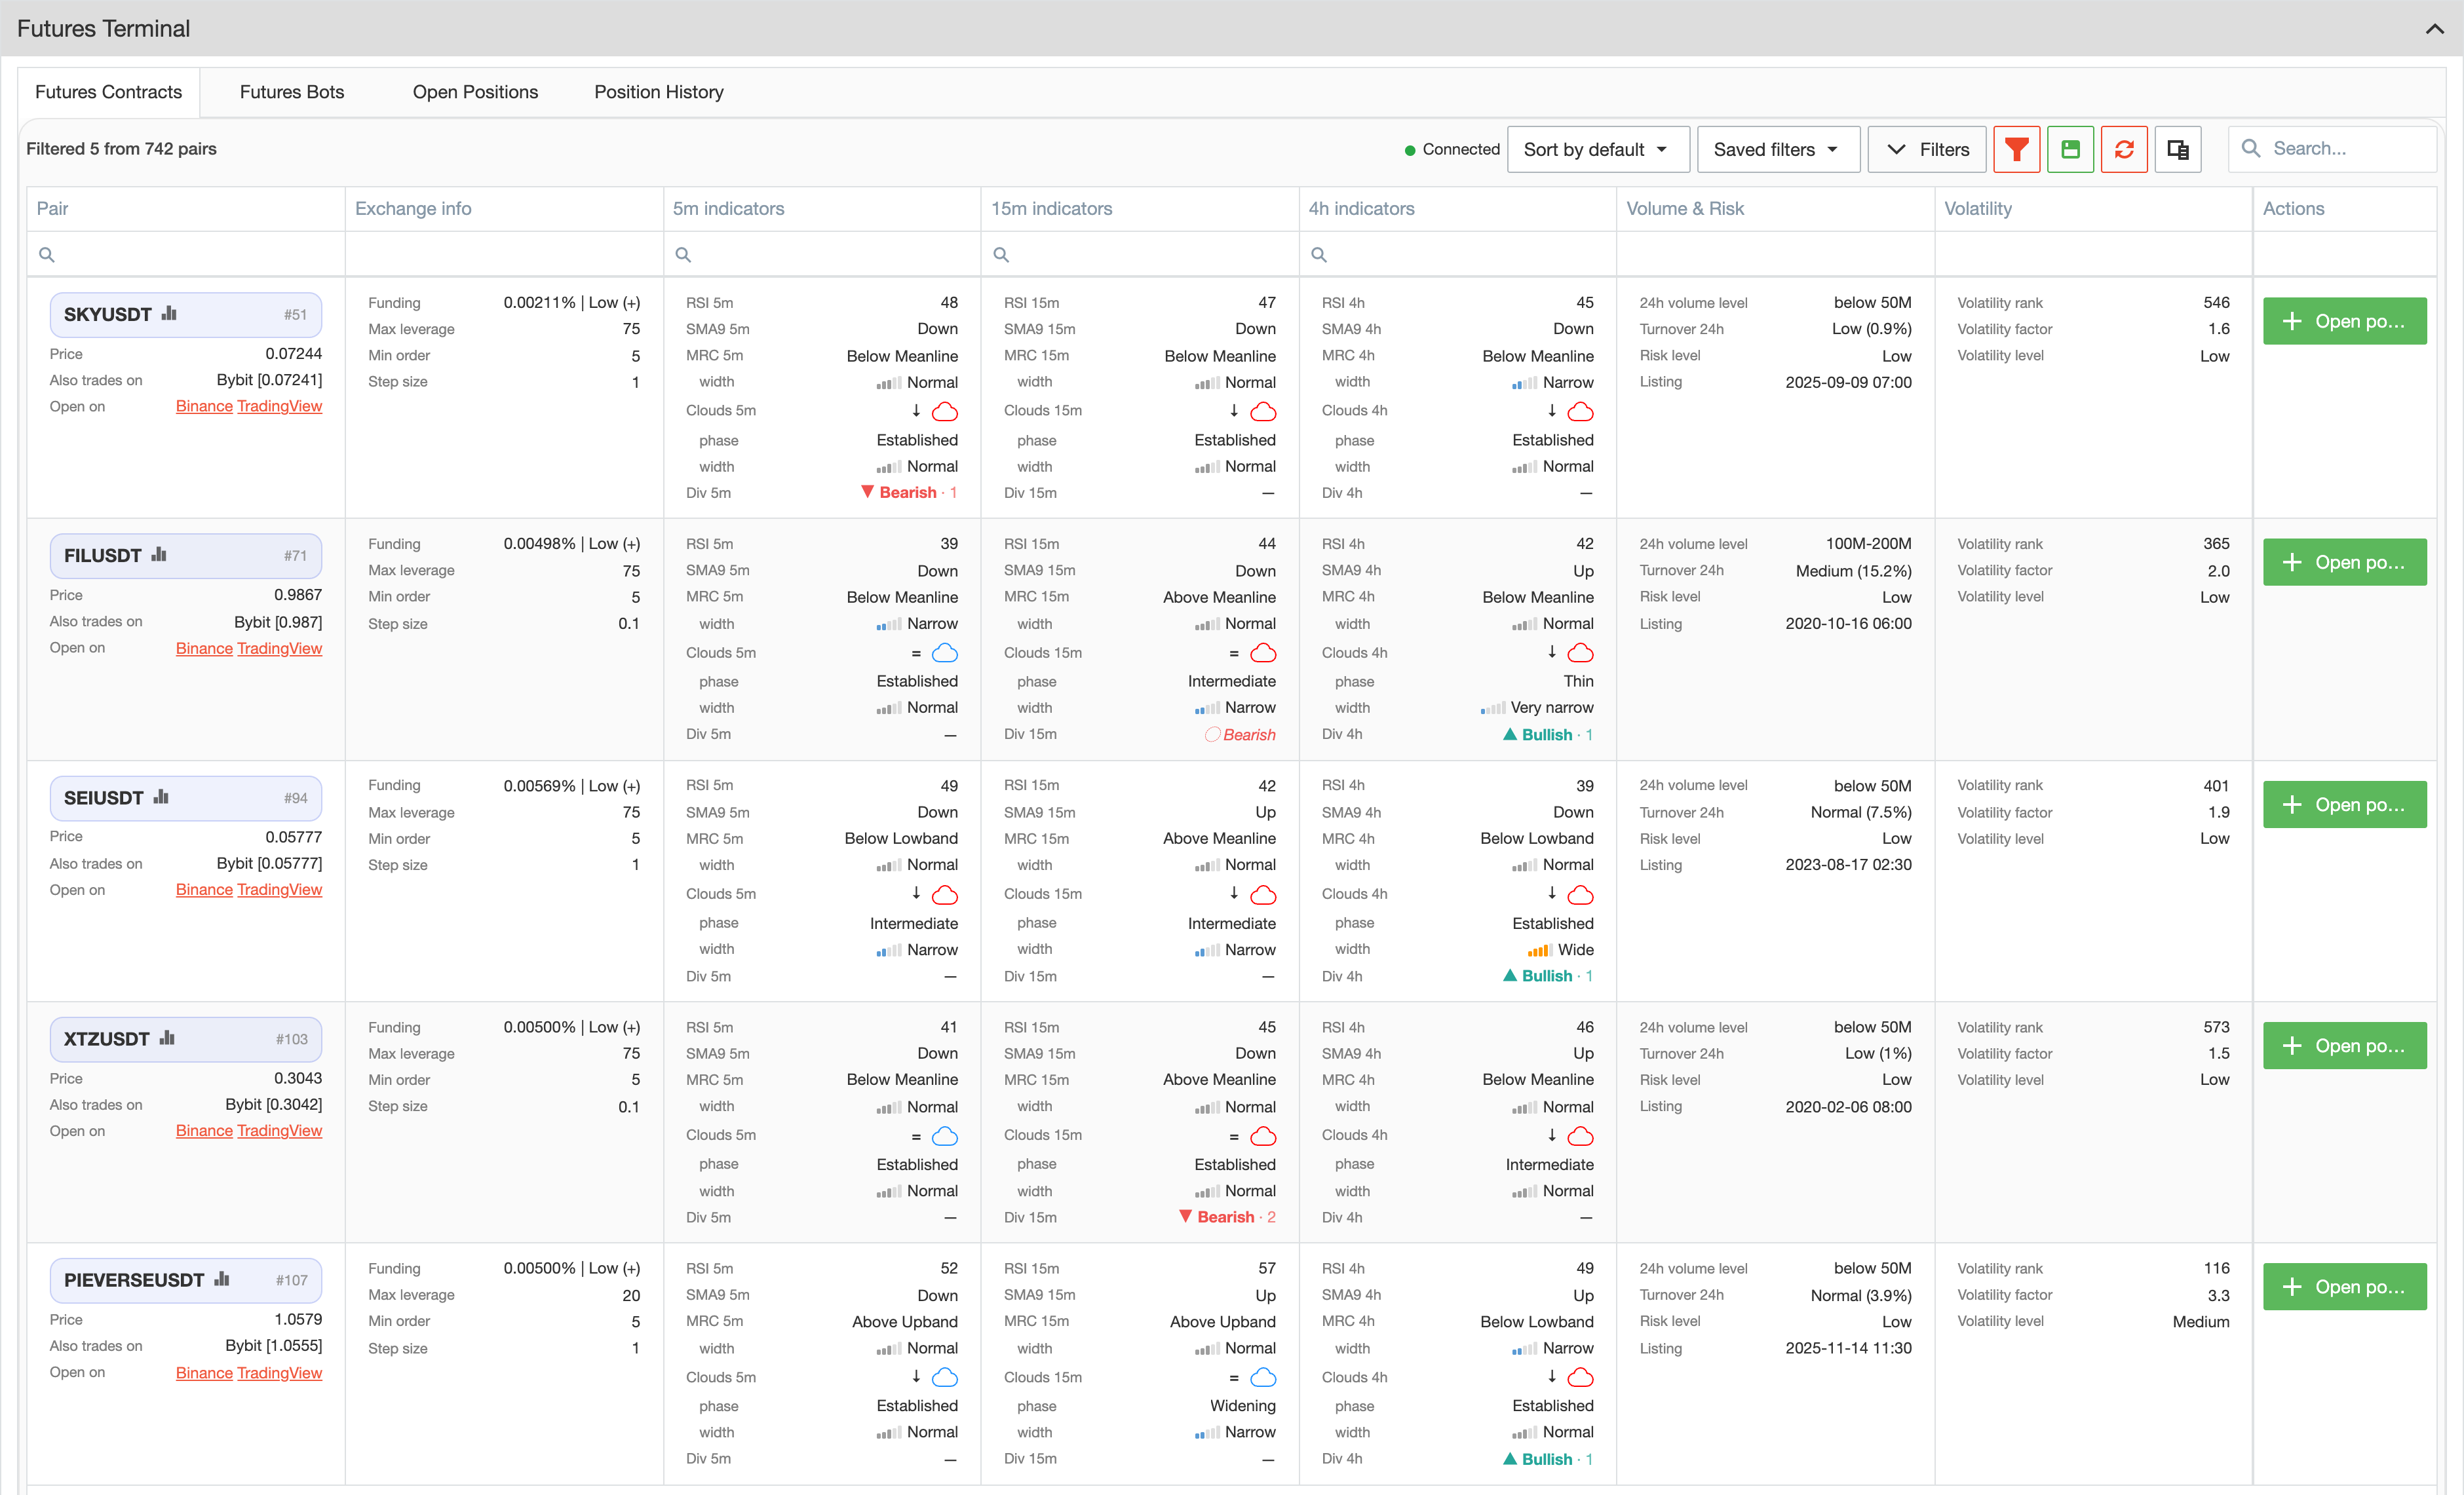Click Open position button for XTZUSDT
Image resolution: width=2464 pixels, height=1495 pixels.
(x=2344, y=1045)
